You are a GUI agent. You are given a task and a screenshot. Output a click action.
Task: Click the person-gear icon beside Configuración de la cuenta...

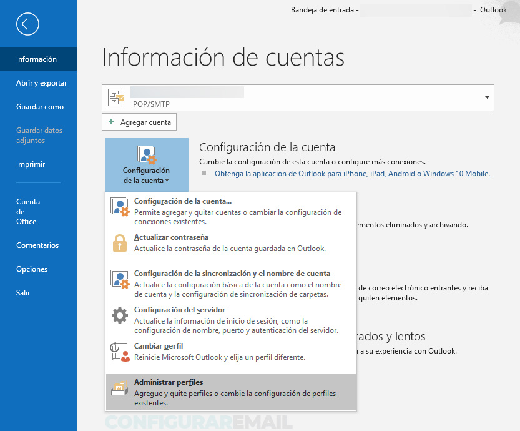pos(120,207)
